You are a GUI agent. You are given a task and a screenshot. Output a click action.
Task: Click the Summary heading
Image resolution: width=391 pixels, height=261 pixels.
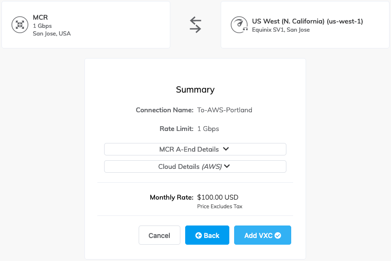[x=195, y=90]
